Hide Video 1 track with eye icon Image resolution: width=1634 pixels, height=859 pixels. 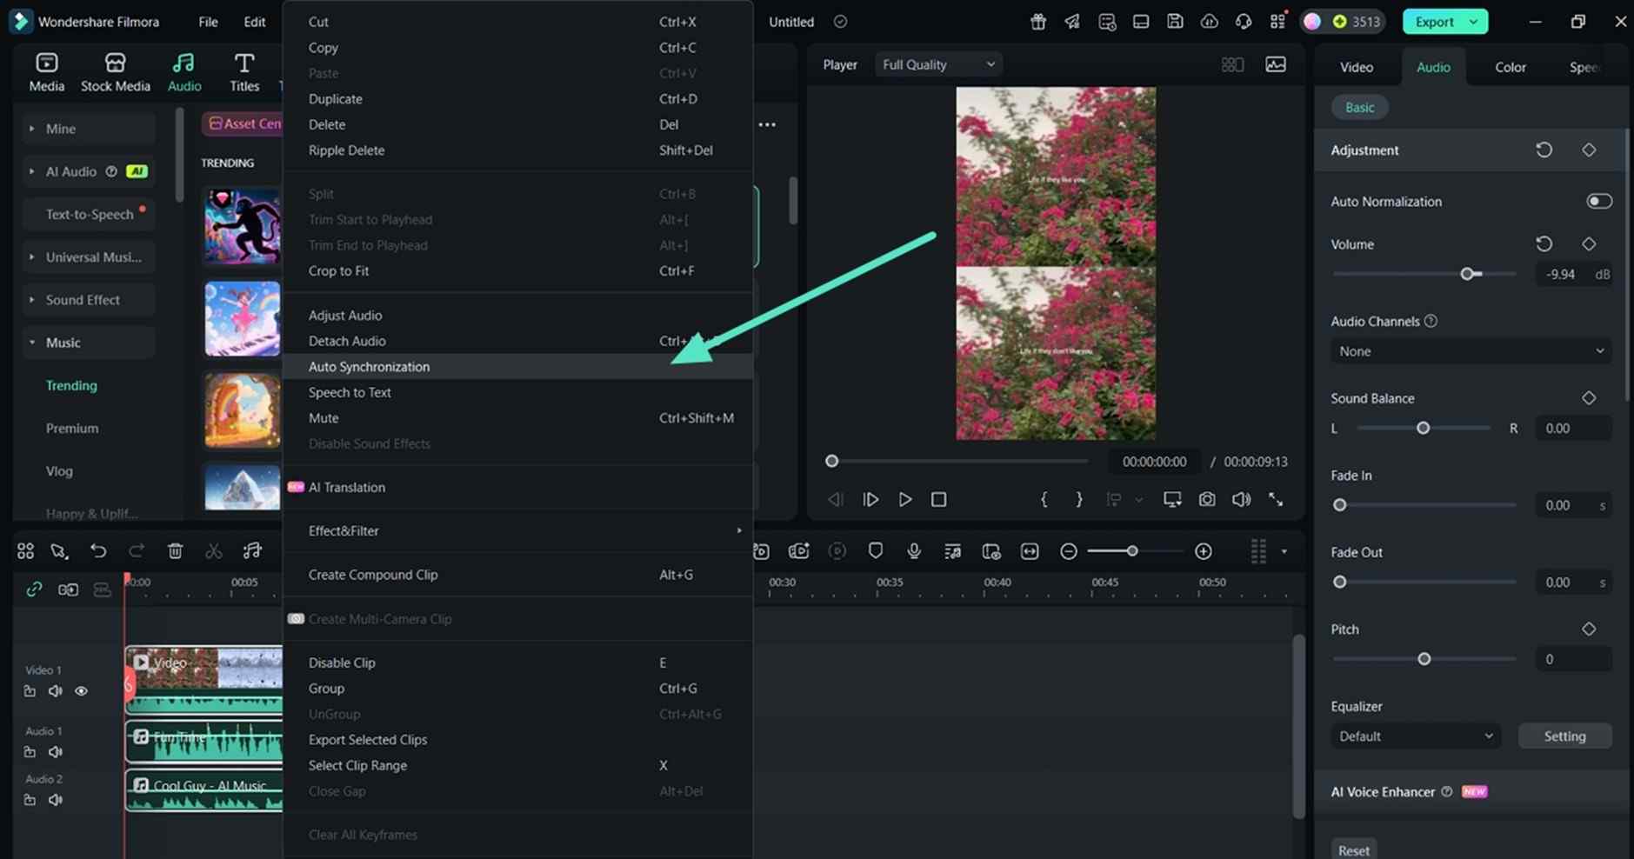coord(81,691)
